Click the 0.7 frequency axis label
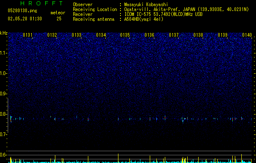 coord(4,134)
